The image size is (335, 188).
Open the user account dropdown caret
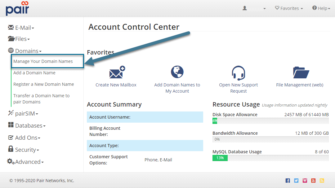[x=265, y=9]
